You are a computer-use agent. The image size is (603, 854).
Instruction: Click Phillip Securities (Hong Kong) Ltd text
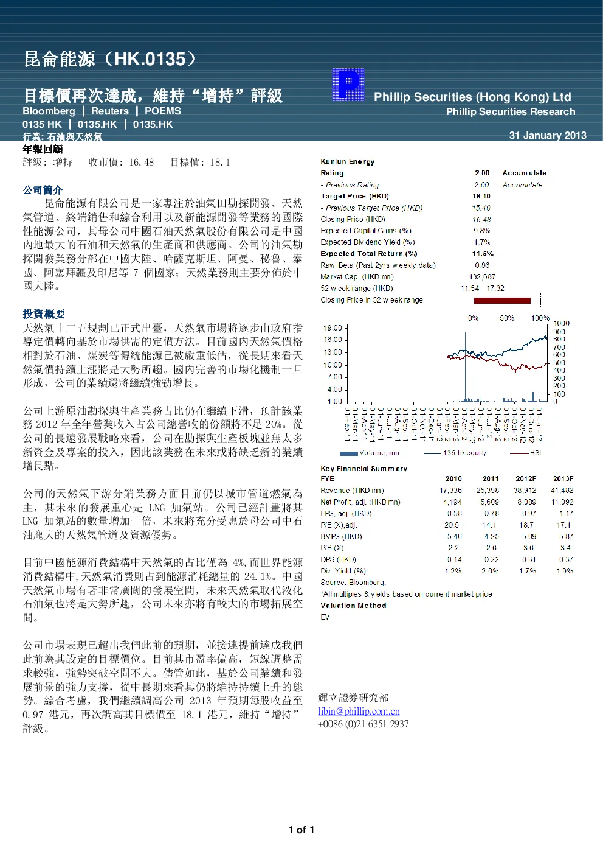[x=472, y=97]
